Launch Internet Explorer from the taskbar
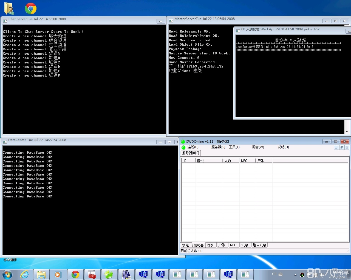The width and height of the screenshot is (351, 280). point(25,274)
